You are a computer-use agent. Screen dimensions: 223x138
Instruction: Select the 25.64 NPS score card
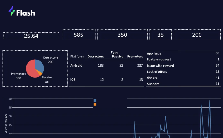click(31, 36)
